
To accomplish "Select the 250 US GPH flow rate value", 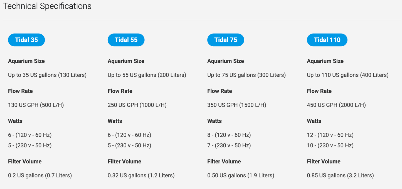I will [137, 105].
